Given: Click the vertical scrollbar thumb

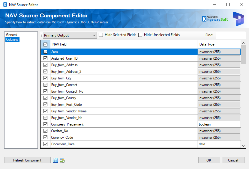Looking at the screenshot, I should tap(243, 55).
